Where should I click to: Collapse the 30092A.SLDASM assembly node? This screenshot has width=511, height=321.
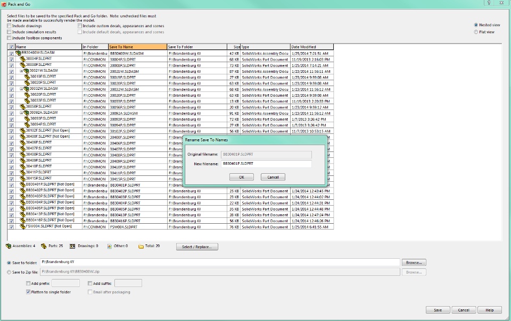pyautogui.click(x=21, y=113)
